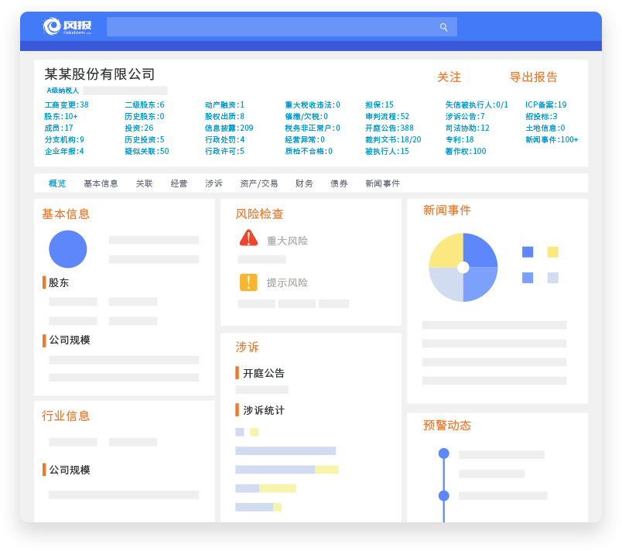Image resolution: width=622 pixels, height=551 pixels.
Task: Click inside the top search input field
Action: [271, 27]
